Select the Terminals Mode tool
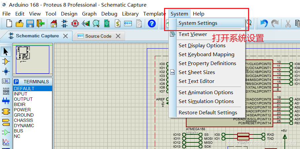Viewport: 300px width, 149px height. [x=6, y=122]
